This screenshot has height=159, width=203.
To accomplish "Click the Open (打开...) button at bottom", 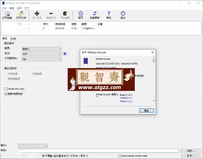I will pyautogui.click(x=191, y=156).
